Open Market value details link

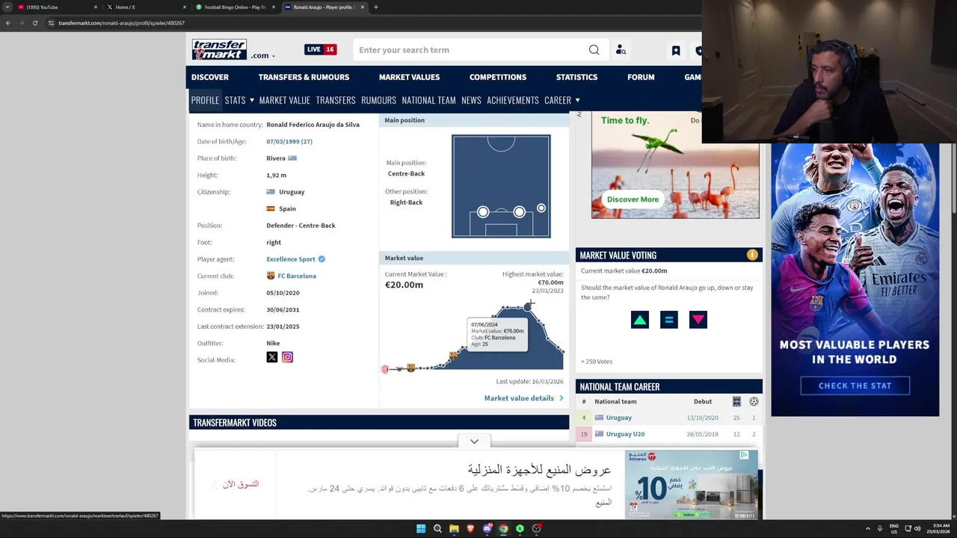coord(523,398)
